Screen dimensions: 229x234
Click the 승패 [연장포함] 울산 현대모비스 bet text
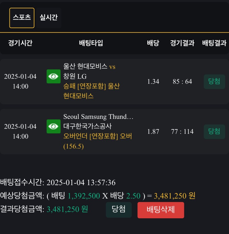click(x=91, y=91)
